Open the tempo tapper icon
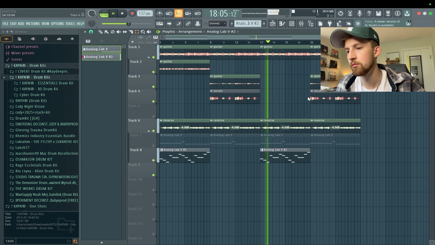 [339, 23]
